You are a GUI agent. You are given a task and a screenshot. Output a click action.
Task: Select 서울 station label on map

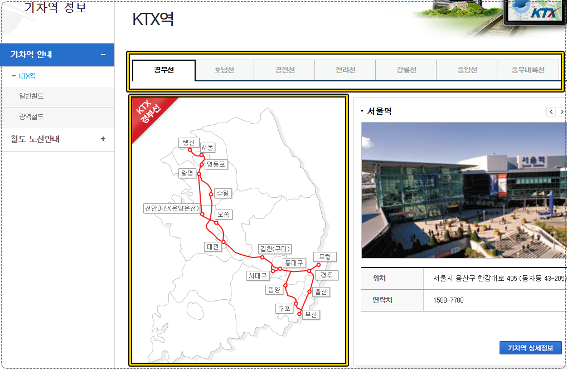(207, 148)
